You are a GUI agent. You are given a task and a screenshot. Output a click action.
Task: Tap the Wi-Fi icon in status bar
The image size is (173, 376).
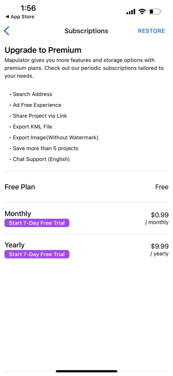(x=142, y=11)
